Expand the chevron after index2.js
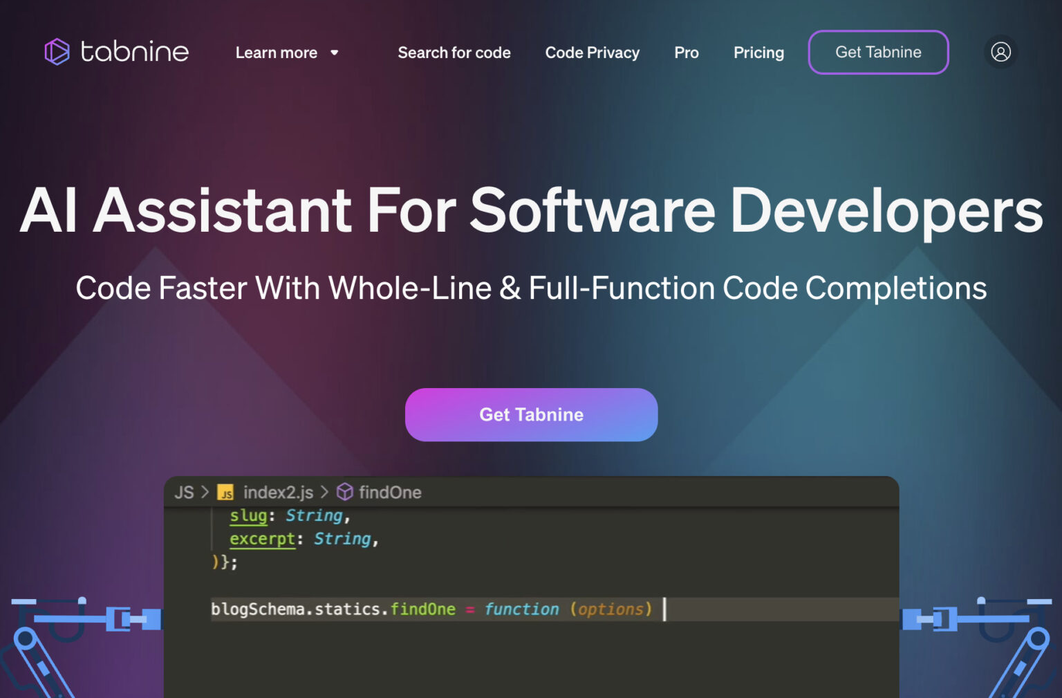 [x=324, y=493]
